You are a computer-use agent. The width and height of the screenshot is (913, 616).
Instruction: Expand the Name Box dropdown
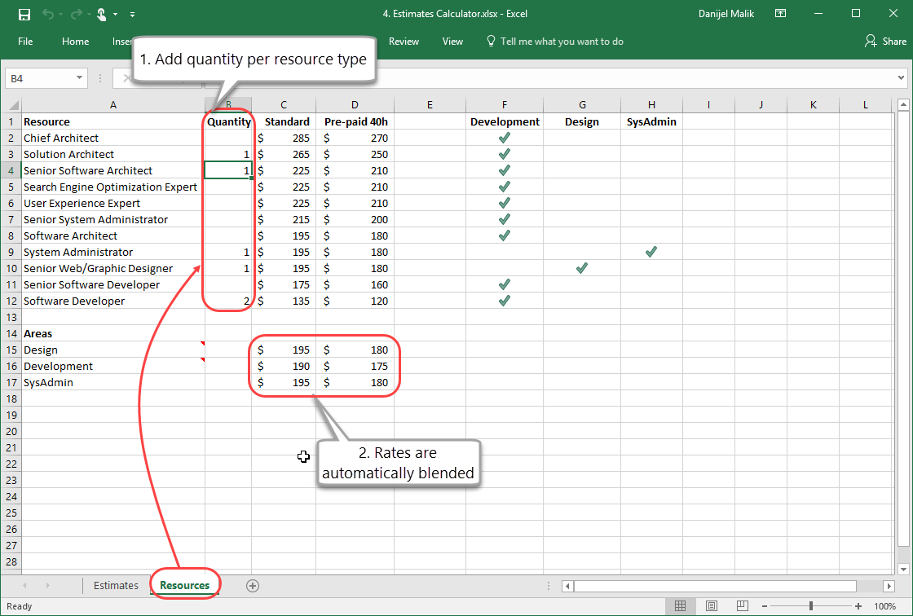coord(79,78)
